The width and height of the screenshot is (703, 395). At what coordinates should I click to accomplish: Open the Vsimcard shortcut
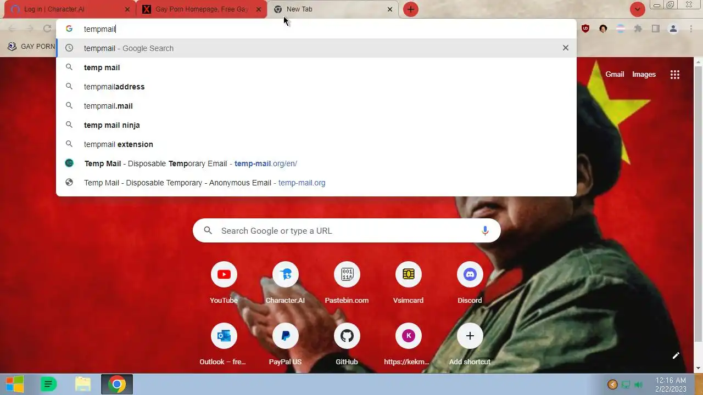pyautogui.click(x=408, y=283)
